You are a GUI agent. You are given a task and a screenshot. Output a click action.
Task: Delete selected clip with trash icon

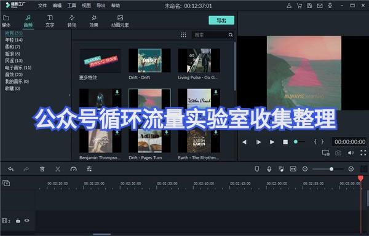[x=42, y=169]
